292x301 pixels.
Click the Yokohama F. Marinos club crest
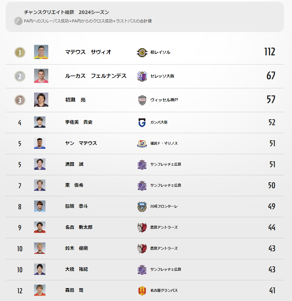point(142,143)
